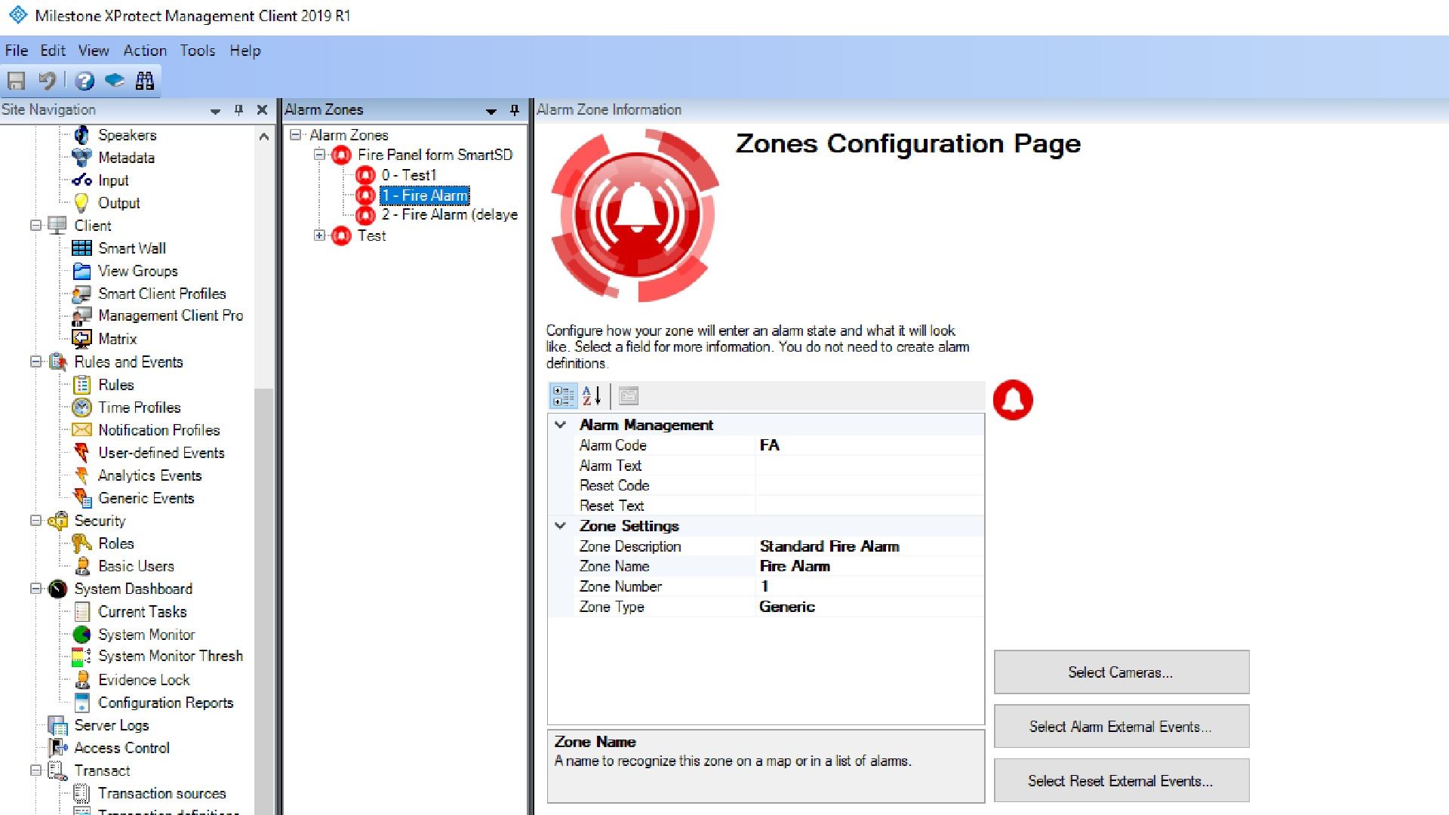1449x815 pixels.
Task: Edit the Zone Type value Generic
Action: [x=869, y=607]
